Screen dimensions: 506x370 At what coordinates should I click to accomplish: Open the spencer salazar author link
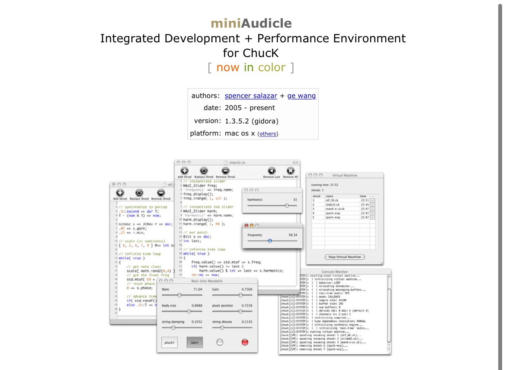pyautogui.click(x=251, y=96)
